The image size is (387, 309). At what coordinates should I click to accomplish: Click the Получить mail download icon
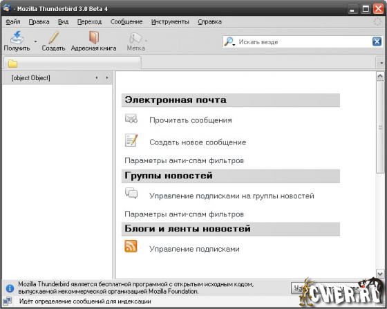(x=17, y=37)
